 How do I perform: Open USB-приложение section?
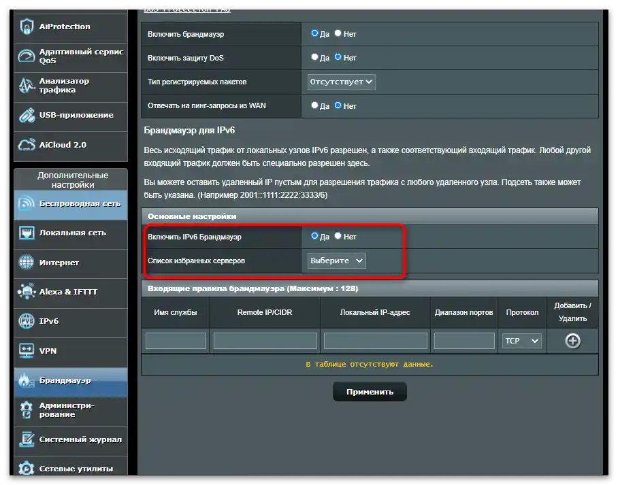(71, 115)
